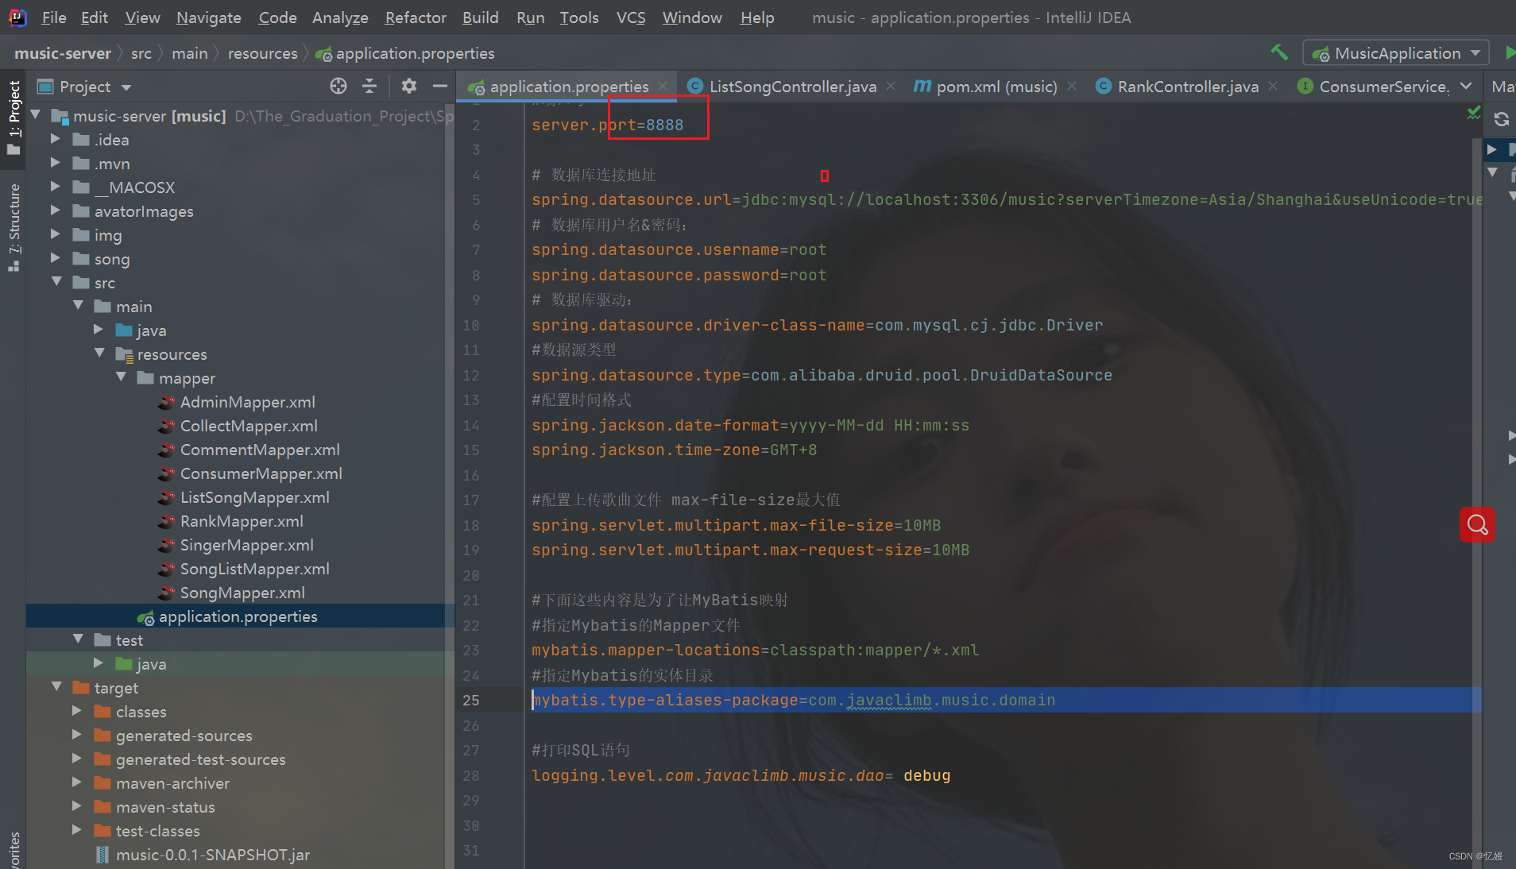Click the Select Opened File crosshair icon
Viewport: 1516px width, 869px height.
(338, 86)
